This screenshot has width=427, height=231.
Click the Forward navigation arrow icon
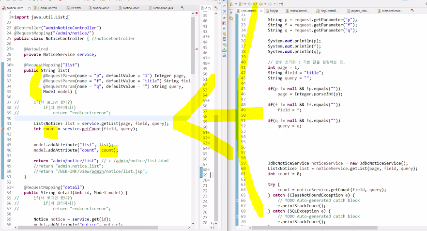[270, 4]
